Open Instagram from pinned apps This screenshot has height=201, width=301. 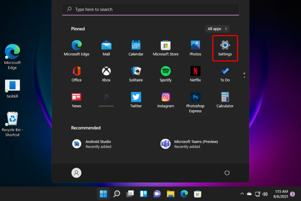(166, 99)
